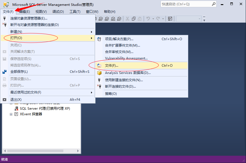Viewport: 246px width, 163px height.
Task: Click the toolbar overflow options arrow
Action: [x=204, y=19]
